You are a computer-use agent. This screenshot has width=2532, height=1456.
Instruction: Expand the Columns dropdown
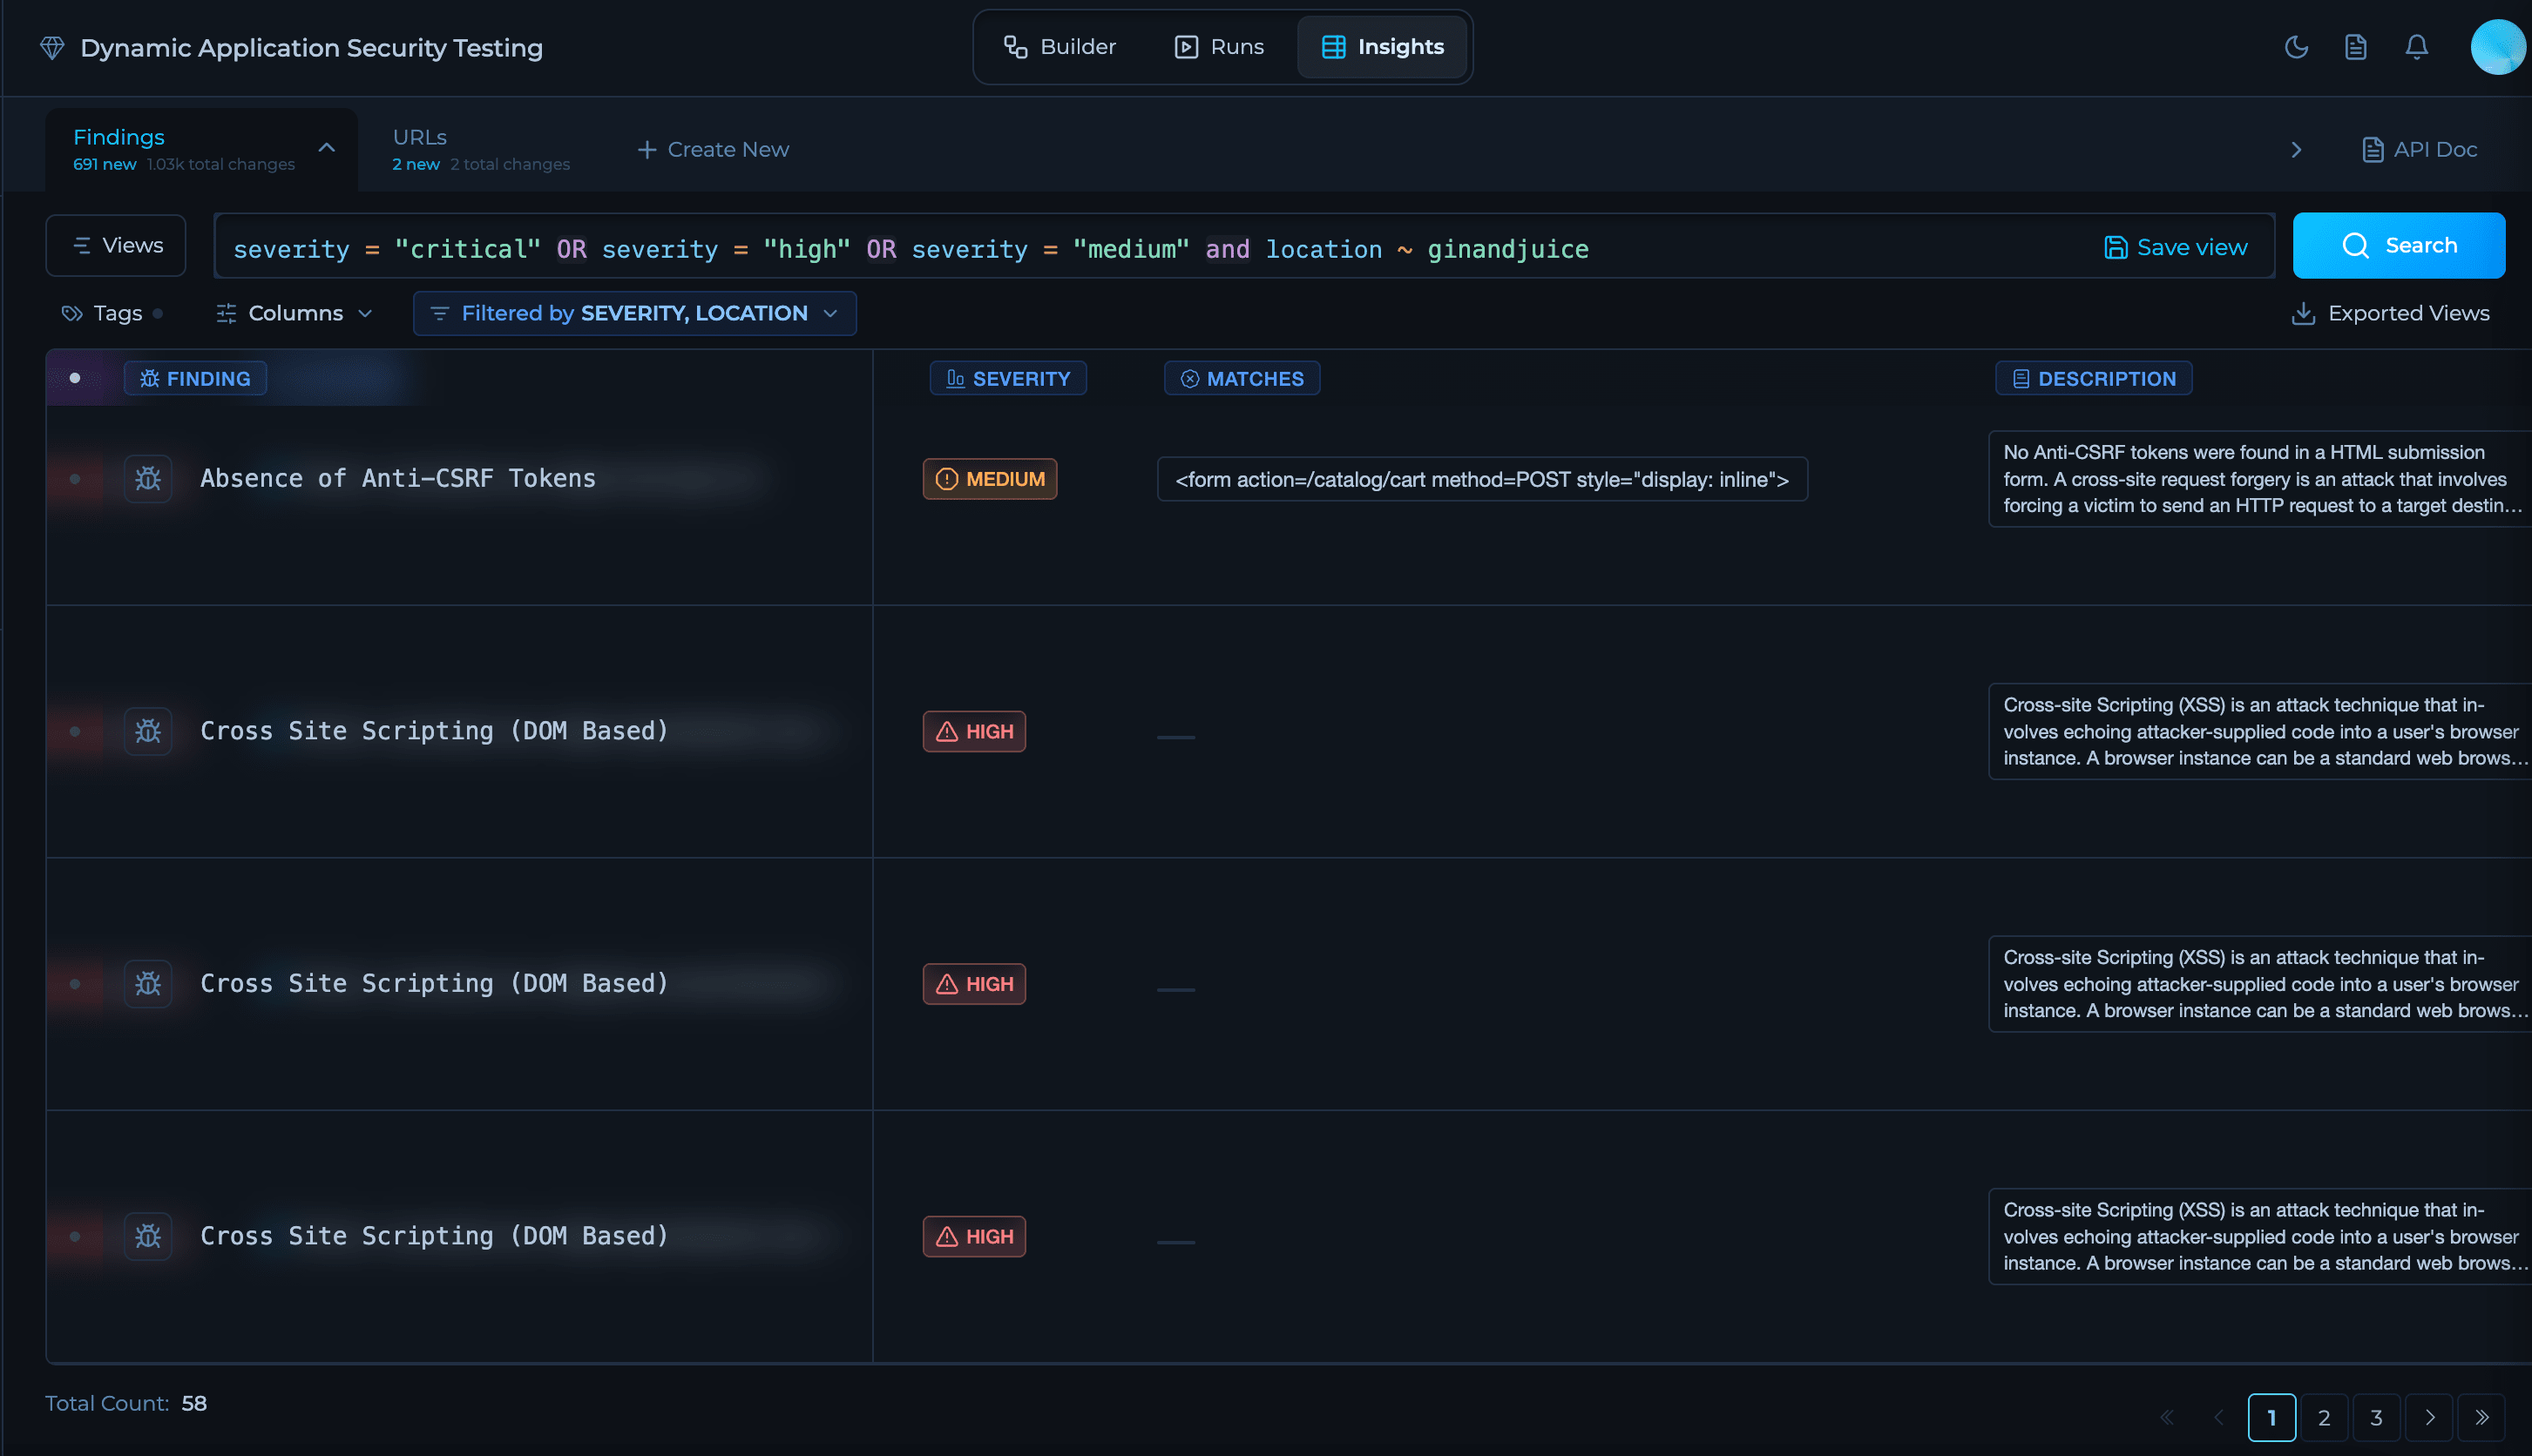[x=295, y=313]
